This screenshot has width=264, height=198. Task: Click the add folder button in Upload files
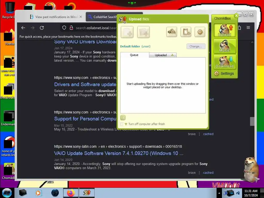tap(143, 32)
